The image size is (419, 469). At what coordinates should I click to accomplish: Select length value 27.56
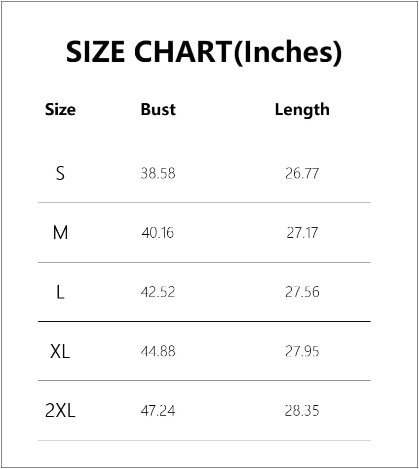[302, 292]
